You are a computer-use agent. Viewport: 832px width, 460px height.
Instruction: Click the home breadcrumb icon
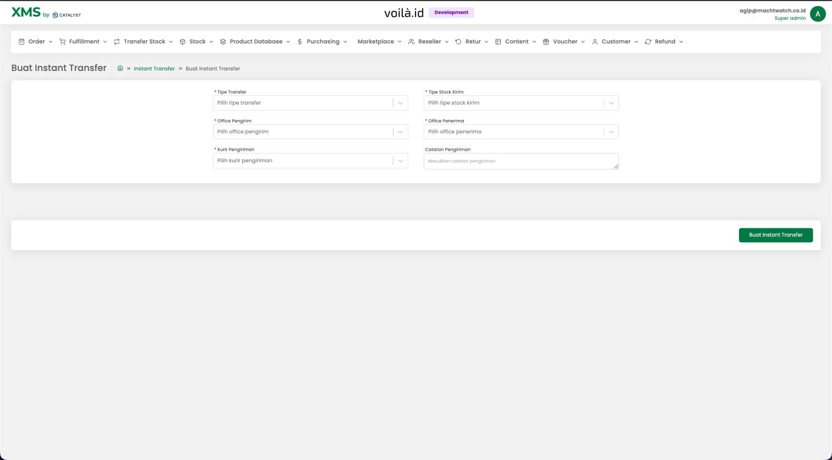pyautogui.click(x=120, y=68)
